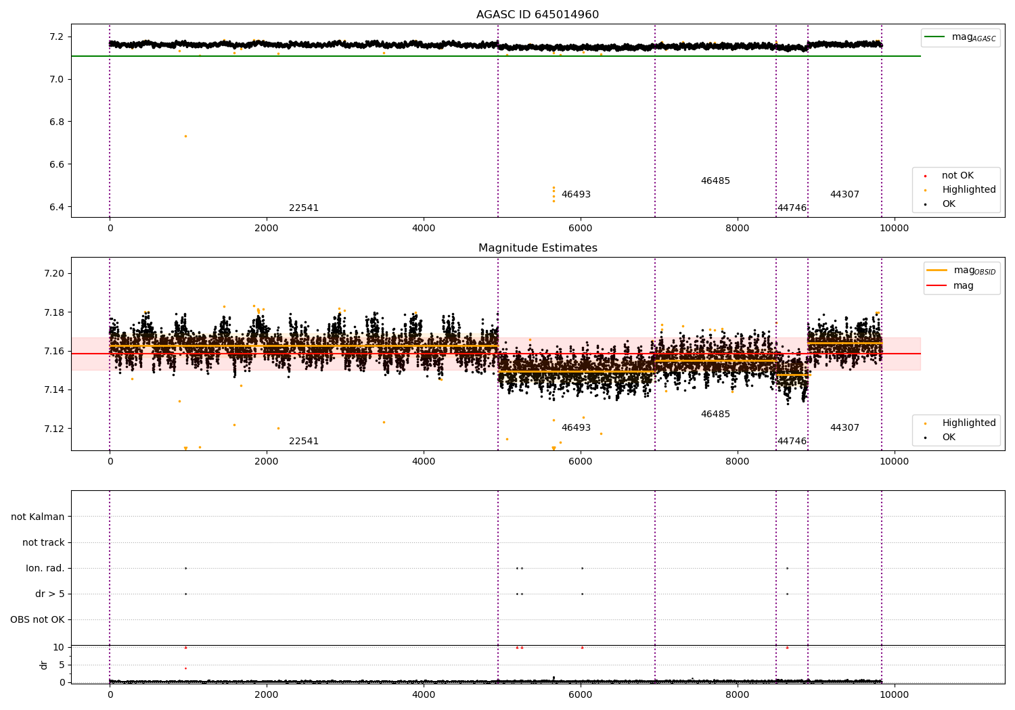
Task: Click the 'OBS not OK' axis label
Action: (37, 620)
